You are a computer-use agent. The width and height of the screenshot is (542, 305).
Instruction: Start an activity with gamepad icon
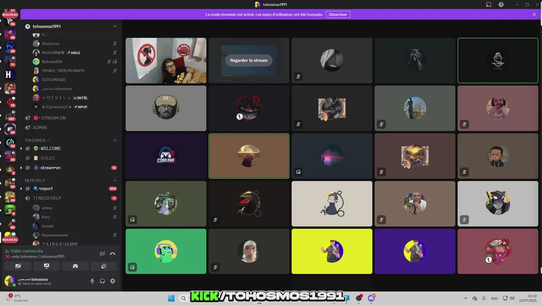[x=75, y=266]
